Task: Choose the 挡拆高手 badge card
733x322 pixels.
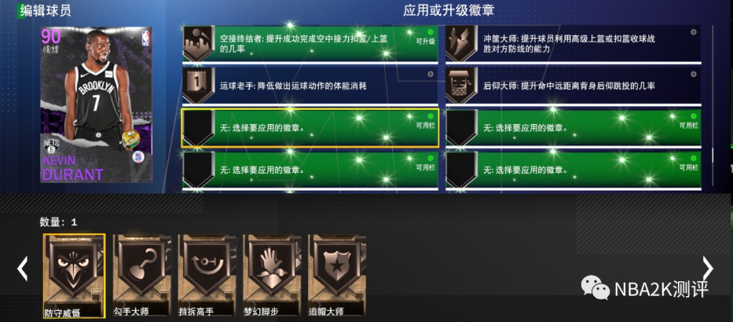Action: click(x=207, y=275)
